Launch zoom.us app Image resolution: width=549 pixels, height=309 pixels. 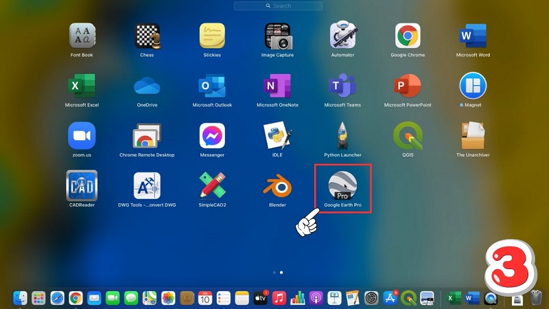tap(82, 135)
